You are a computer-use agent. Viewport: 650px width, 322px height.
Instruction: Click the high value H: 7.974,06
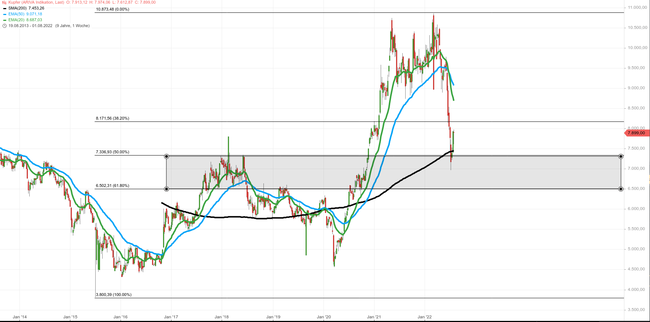100,2
